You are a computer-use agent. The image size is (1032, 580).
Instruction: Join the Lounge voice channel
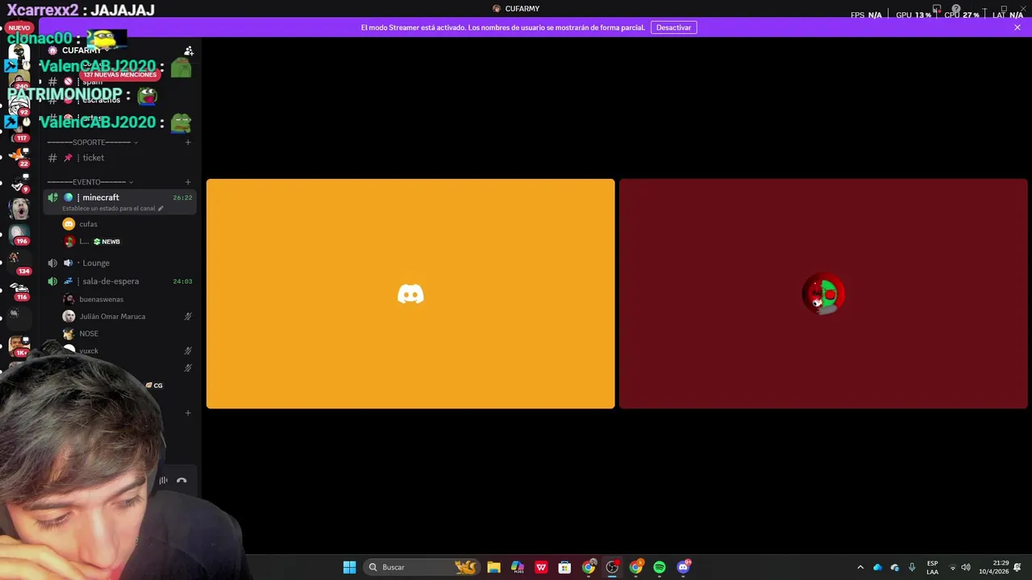click(119, 263)
